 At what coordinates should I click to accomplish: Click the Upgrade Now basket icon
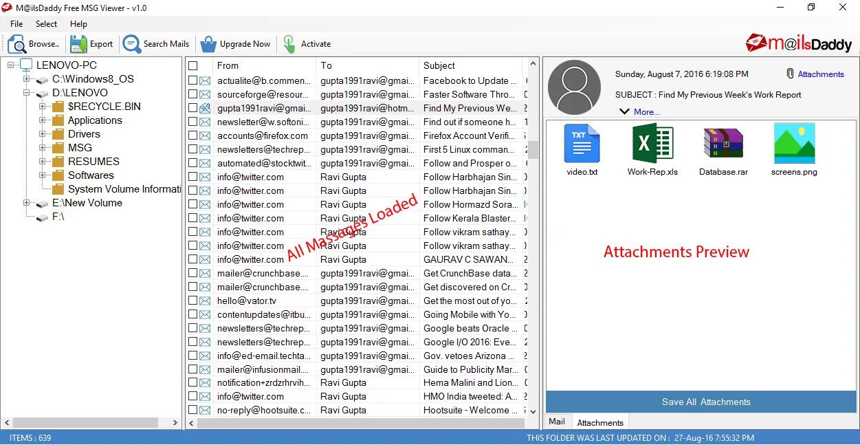208,44
